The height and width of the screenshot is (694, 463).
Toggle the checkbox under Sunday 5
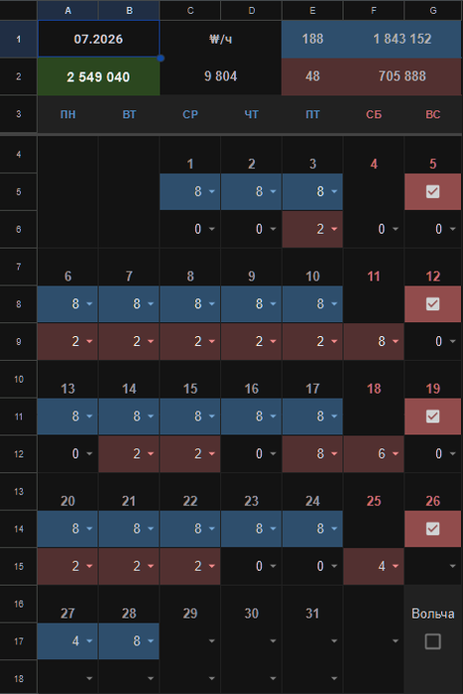432,191
